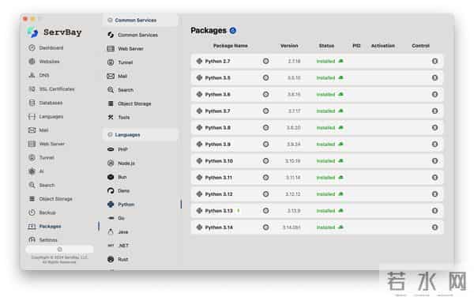Click the Mail icon in left sidebar

[x=32, y=130]
